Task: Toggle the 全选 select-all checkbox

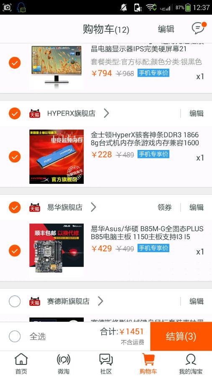Action: pyautogui.click(x=15, y=336)
